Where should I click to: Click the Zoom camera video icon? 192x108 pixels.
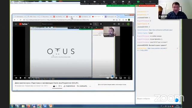coord(95,2)
